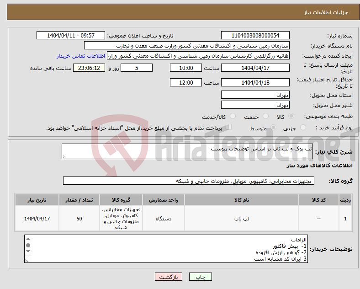Click the remaining days field showing 5
Viewport: 360px width, 289px height.
coord(137,68)
